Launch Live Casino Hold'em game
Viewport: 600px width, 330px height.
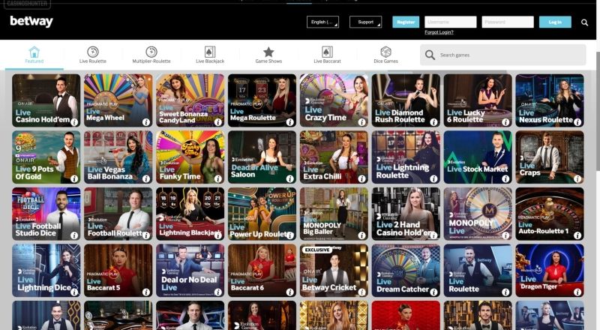pyautogui.click(x=46, y=100)
